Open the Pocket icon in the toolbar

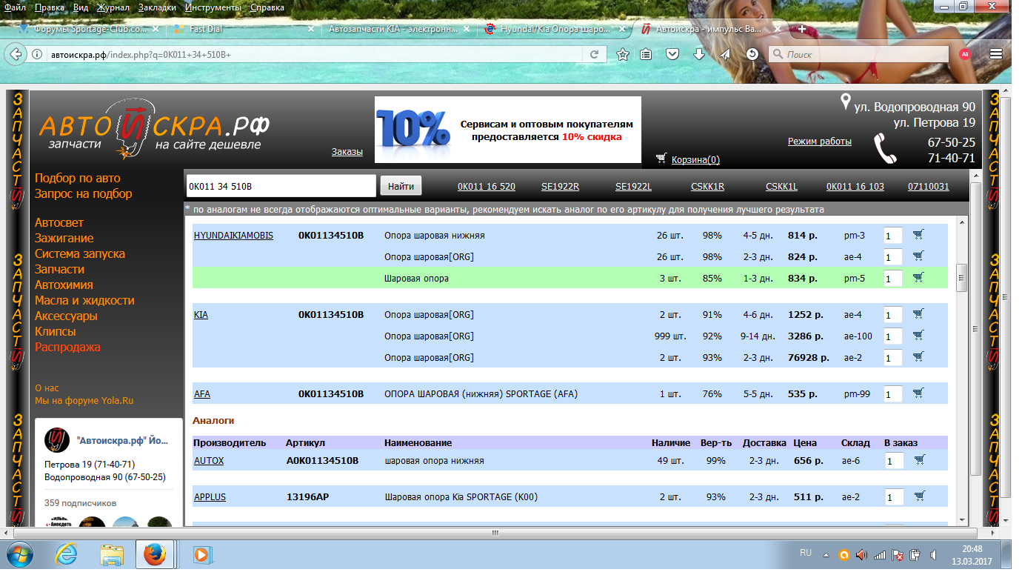(672, 54)
